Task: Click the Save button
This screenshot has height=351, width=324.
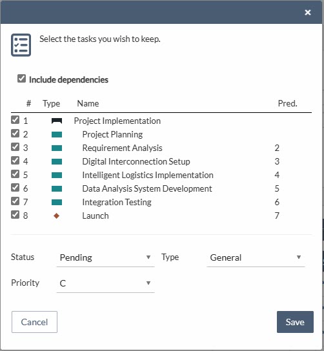Action: click(x=295, y=322)
